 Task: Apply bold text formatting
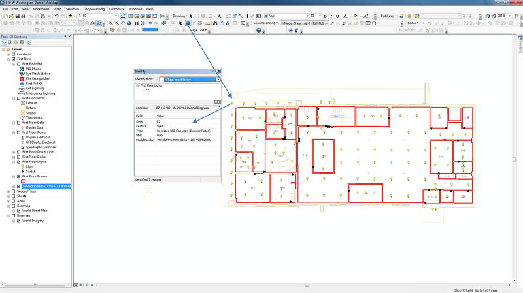(x=325, y=16)
